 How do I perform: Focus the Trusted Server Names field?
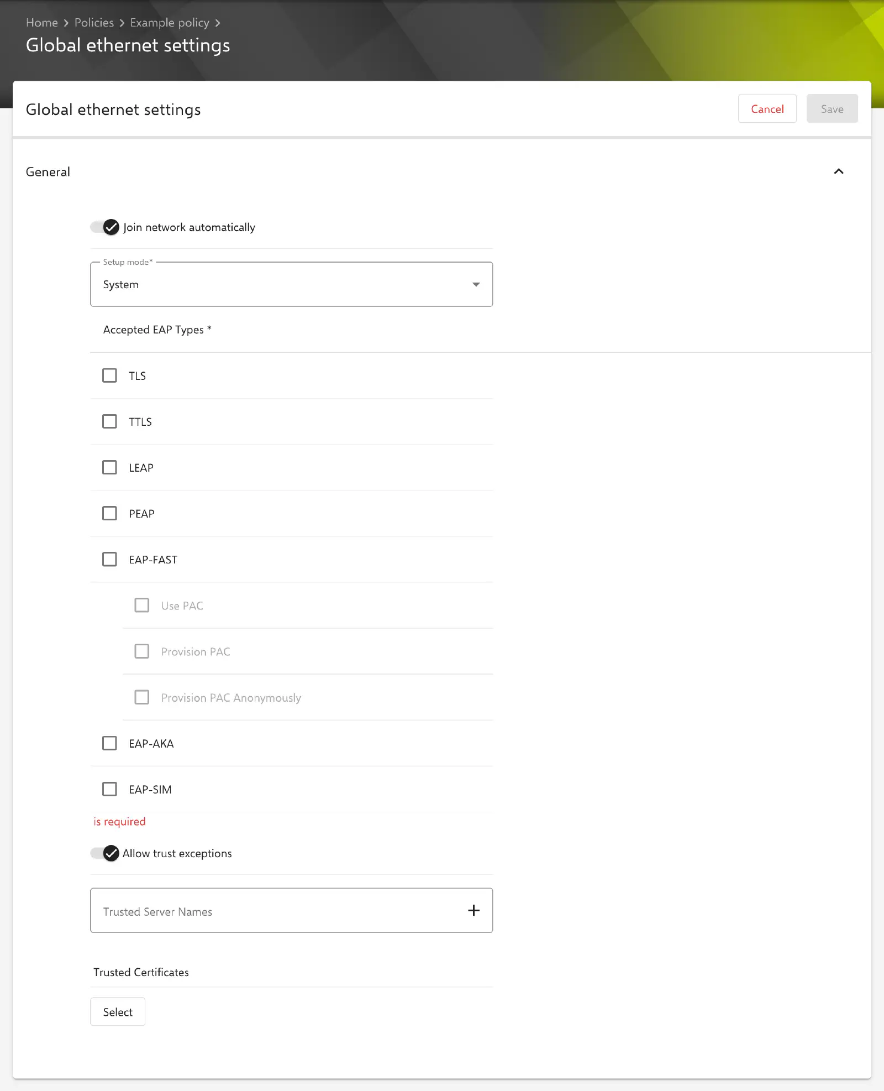291,910
